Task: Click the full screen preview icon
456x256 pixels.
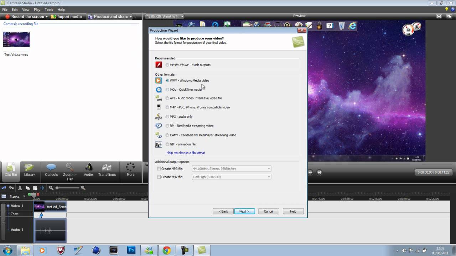Action: click(x=440, y=16)
